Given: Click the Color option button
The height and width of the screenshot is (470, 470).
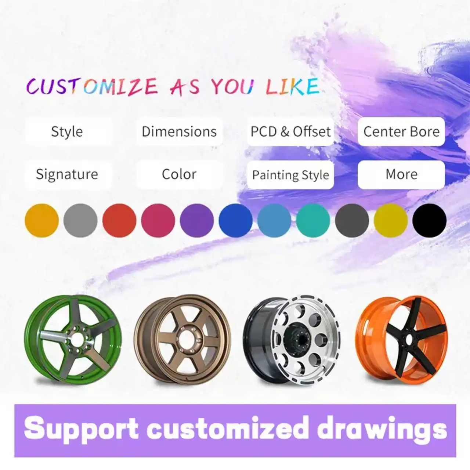Looking at the screenshot, I should pos(180,174).
